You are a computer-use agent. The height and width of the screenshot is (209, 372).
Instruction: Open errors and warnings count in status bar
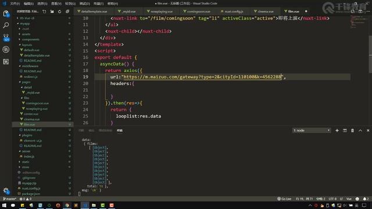click(26, 199)
